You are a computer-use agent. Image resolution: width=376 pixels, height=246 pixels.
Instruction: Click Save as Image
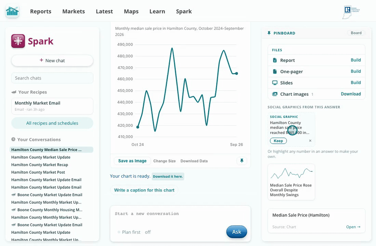coord(132,161)
